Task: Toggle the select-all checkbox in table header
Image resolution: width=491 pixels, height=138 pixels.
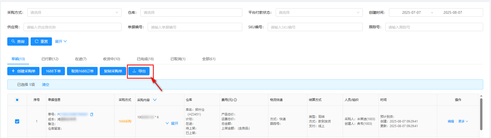Action: (17, 100)
